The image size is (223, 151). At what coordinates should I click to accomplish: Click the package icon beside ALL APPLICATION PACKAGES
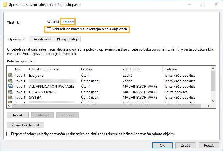pyautogui.click(x=10, y=87)
